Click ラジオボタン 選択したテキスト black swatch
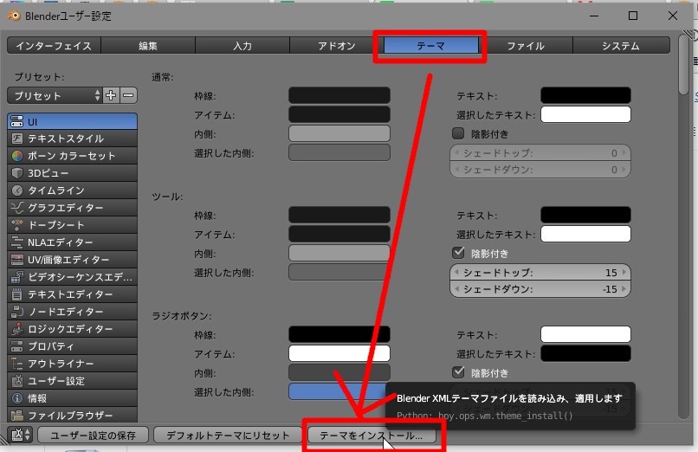The height and width of the screenshot is (452, 698). 585,353
